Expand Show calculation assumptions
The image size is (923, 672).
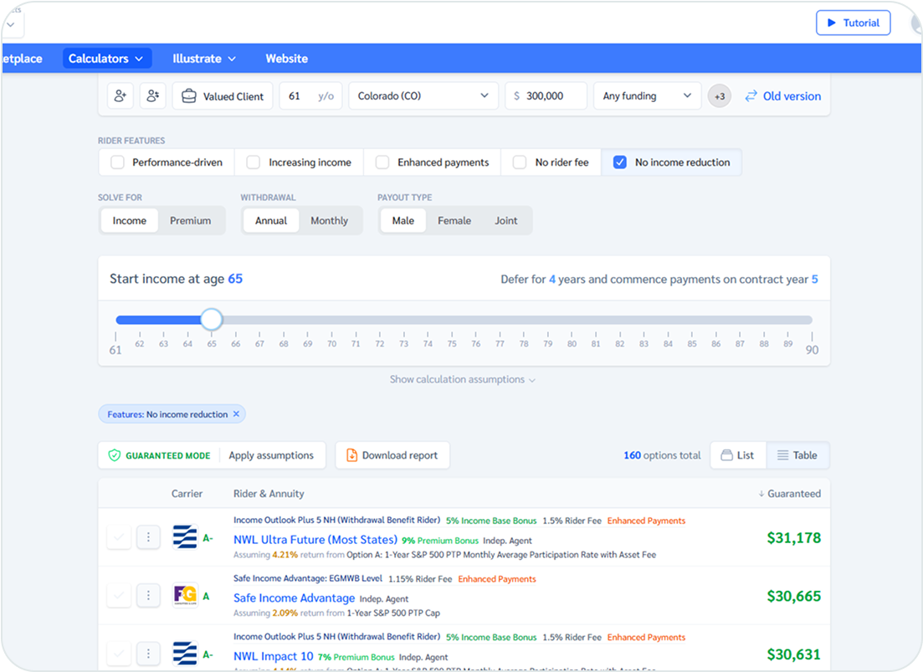[463, 380]
